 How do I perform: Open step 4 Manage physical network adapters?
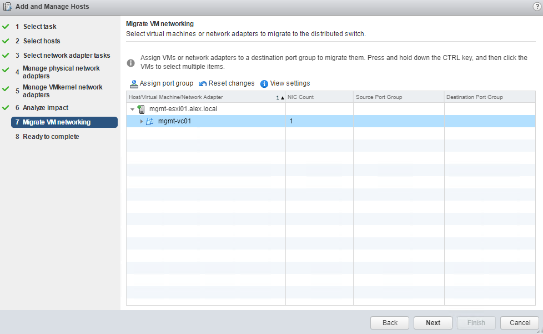[x=58, y=72]
